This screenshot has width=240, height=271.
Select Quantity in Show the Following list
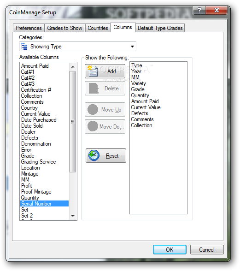click(158, 95)
